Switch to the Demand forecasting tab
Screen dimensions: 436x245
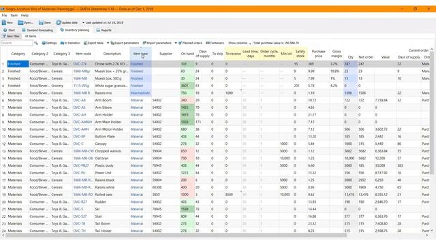pos(37,30)
